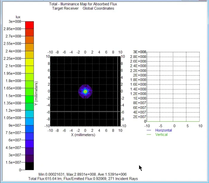Image resolution: width=209 pixels, height=183 pixels.
Task: Click the yellow band of the lux color scale
Action: click(30, 62)
